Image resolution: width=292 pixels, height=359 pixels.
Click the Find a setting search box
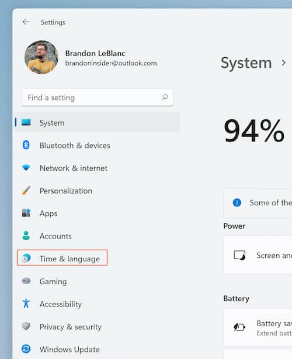click(98, 98)
